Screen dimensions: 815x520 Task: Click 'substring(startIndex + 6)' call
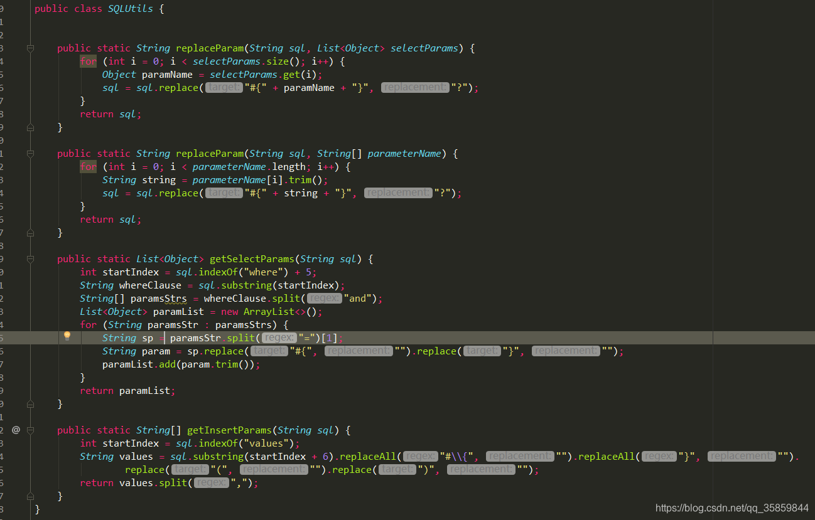pos(263,457)
